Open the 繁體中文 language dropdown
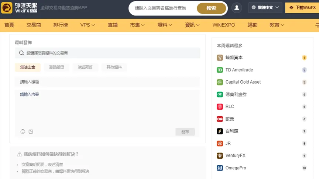 (x=265, y=8)
